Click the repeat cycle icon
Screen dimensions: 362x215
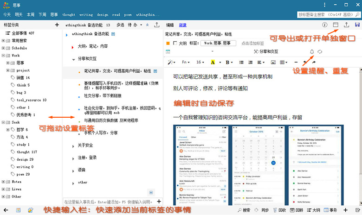[320, 51]
